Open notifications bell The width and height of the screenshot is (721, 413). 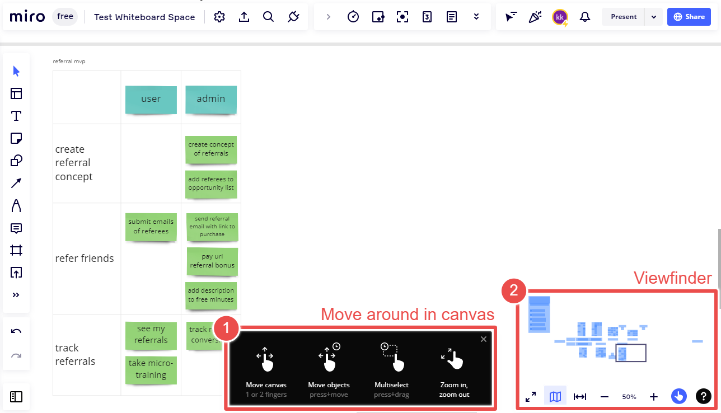click(585, 17)
